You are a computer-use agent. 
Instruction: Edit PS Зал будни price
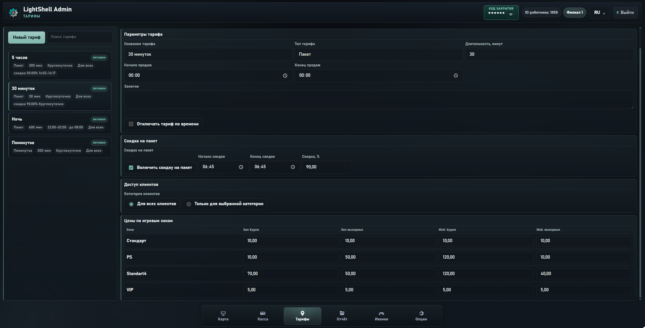pos(291,257)
